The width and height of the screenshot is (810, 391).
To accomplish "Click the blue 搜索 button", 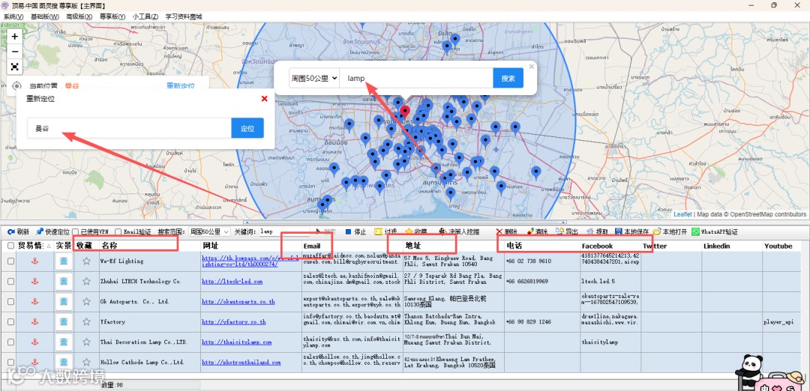I will tap(508, 79).
